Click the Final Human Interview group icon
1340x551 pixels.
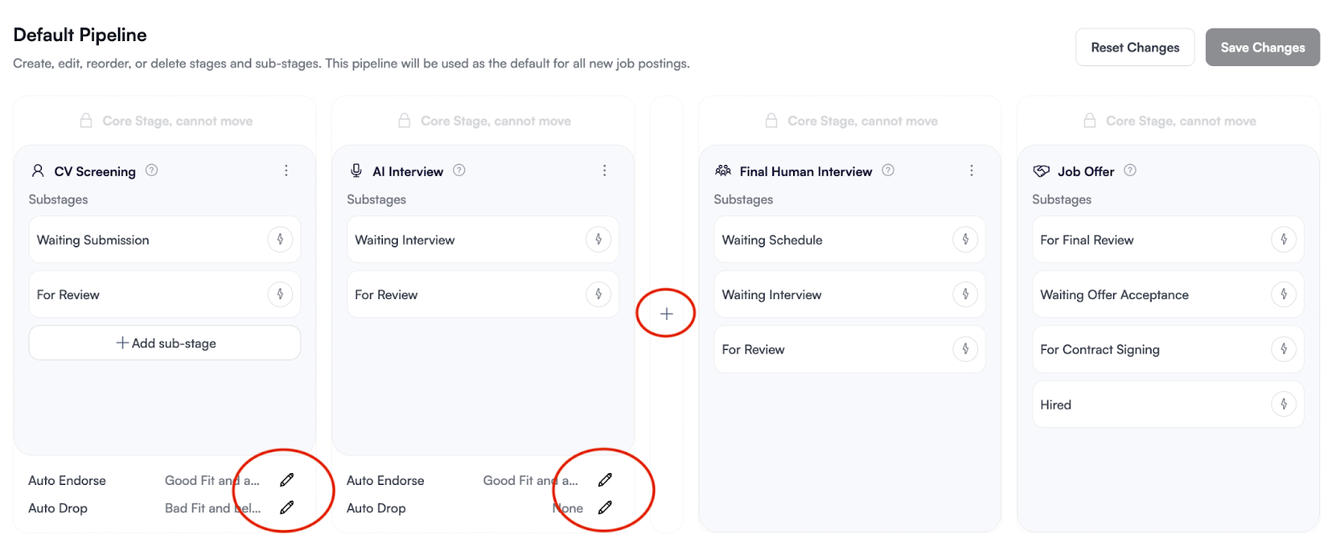pos(724,171)
